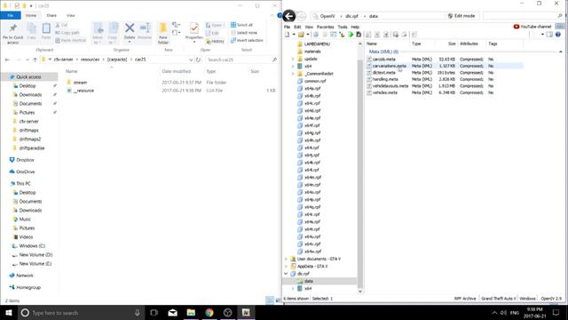This screenshot has height=320, width=568.
Task: Open the OpenIV Favorites menu
Action: click(326, 27)
